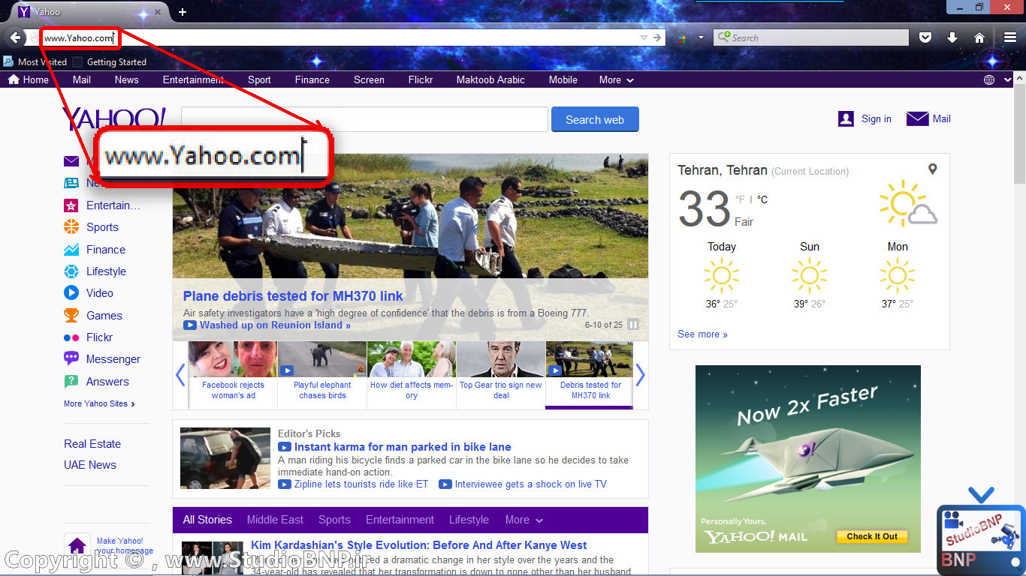Viewport: 1026px width, 576px height.
Task: Open the Firefox hamburger menu
Action: click(x=1010, y=37)
